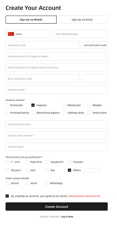Select WhatsApp as preferred contact method
This screenshot has height=225, width=117.
point(46,183)
